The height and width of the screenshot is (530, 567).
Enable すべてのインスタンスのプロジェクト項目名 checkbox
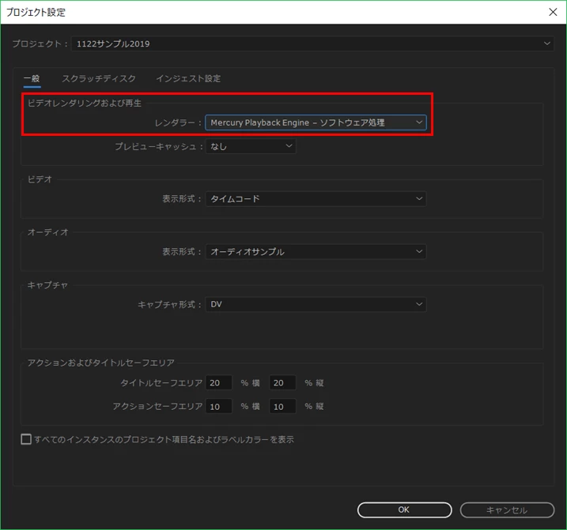[26, 439]
